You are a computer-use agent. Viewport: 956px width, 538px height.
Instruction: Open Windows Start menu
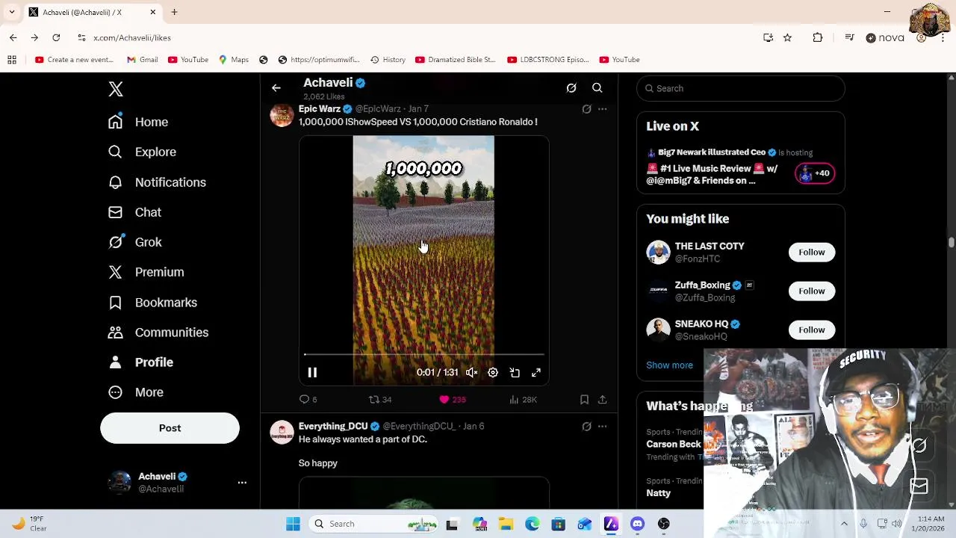pyautogui.click(x=293, y=524)
